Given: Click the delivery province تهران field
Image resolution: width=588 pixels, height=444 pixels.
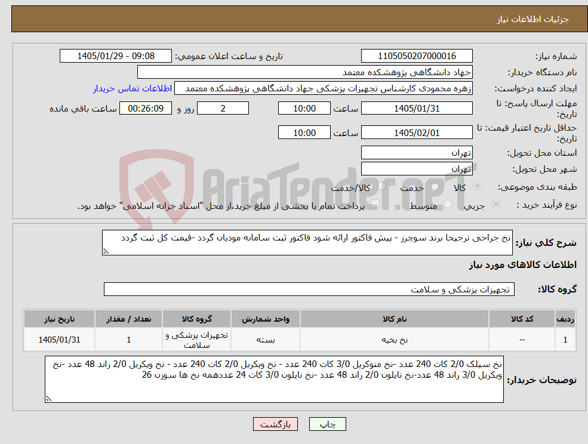Looking at the screenshot, I should click(417, 153).
